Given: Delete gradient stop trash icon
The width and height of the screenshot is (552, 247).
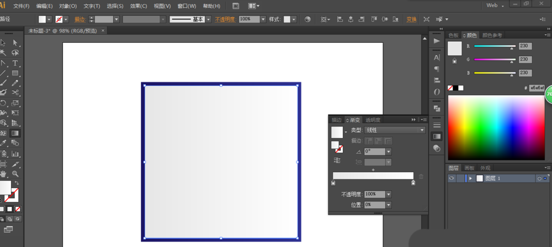Looking at the screenshot, I should click(421, 177).
